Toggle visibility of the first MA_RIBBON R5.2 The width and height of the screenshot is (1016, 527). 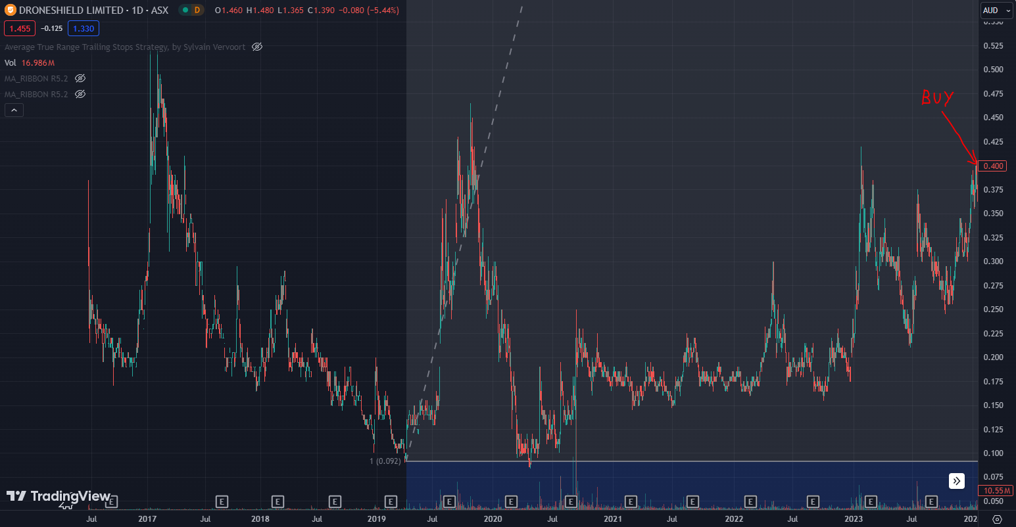click(80, 78)
